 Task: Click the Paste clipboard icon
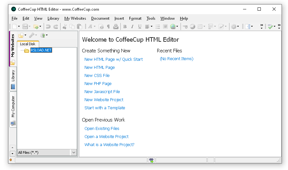point(79,27)
